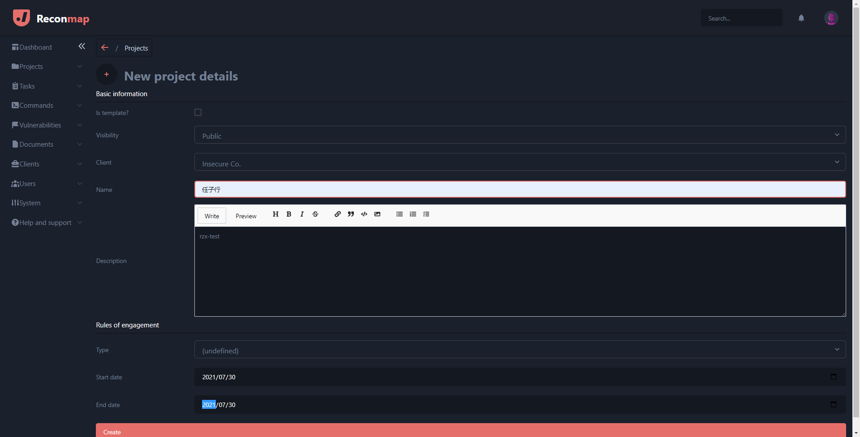This screenshot has height=437, width=860.
Task: Click the heading formatting icon
Action: (275, 214)
